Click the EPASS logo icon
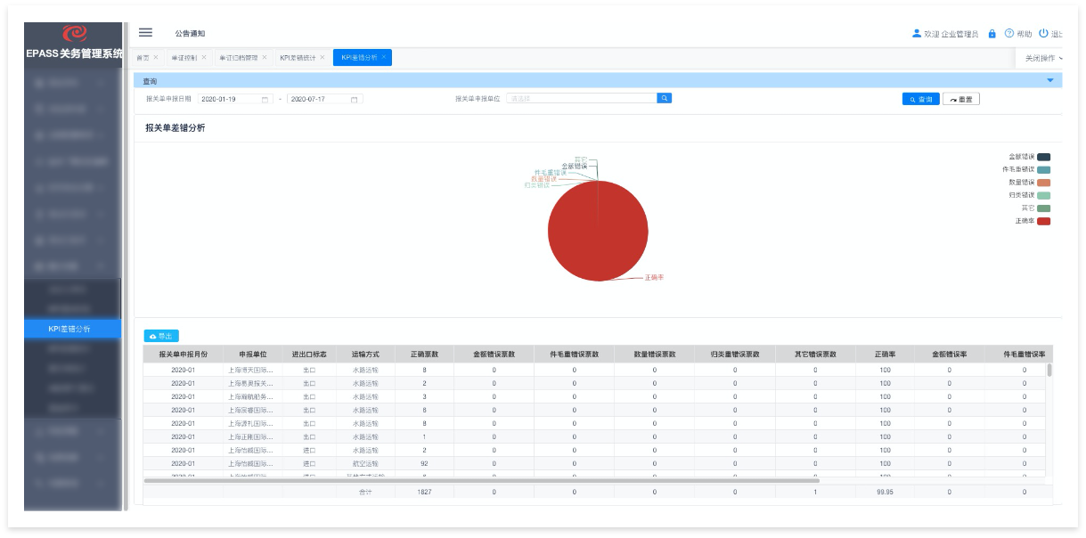Viewport: 1086px width, 538px height. click(x=75, y=33)
